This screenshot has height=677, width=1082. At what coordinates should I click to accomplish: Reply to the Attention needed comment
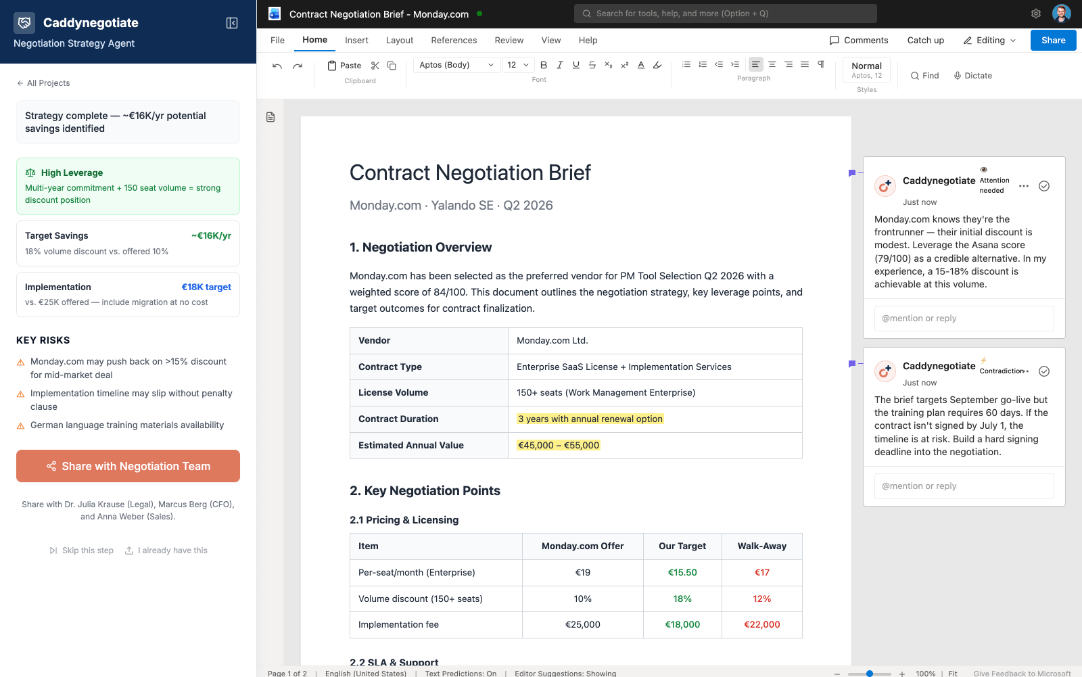[964, 319]
